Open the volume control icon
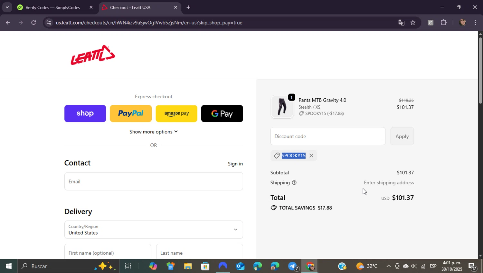This screenshot has width=483, height=273. [x=414, y=266]
